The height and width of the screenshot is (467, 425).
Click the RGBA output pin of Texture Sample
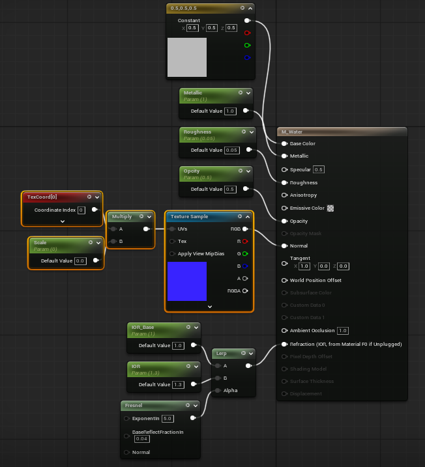pyautogui.click(x=245, y=290)
